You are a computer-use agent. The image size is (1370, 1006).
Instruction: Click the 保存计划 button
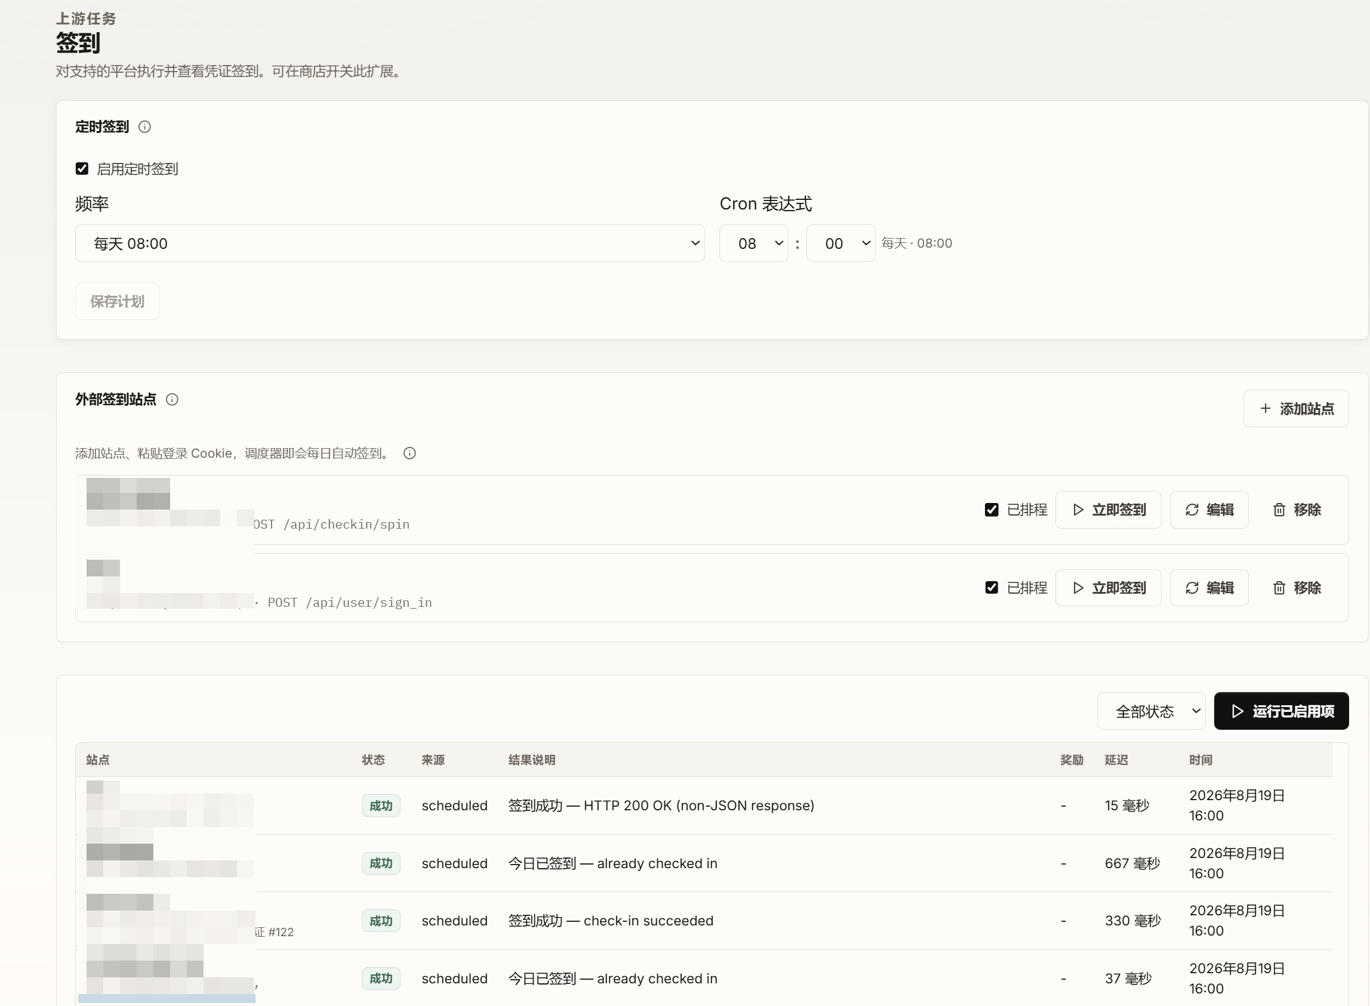click(x=118, y=301)
